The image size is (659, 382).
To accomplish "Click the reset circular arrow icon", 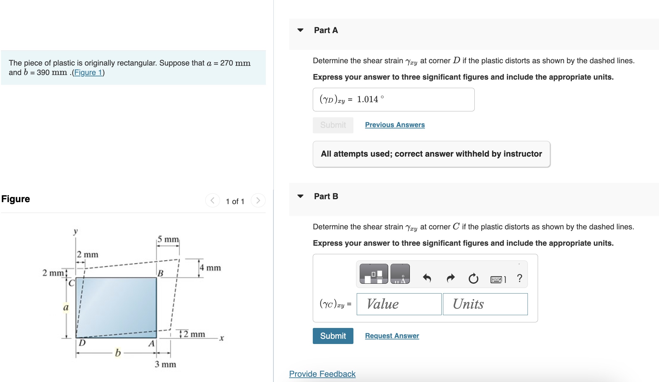I will [x=473, y=279].
